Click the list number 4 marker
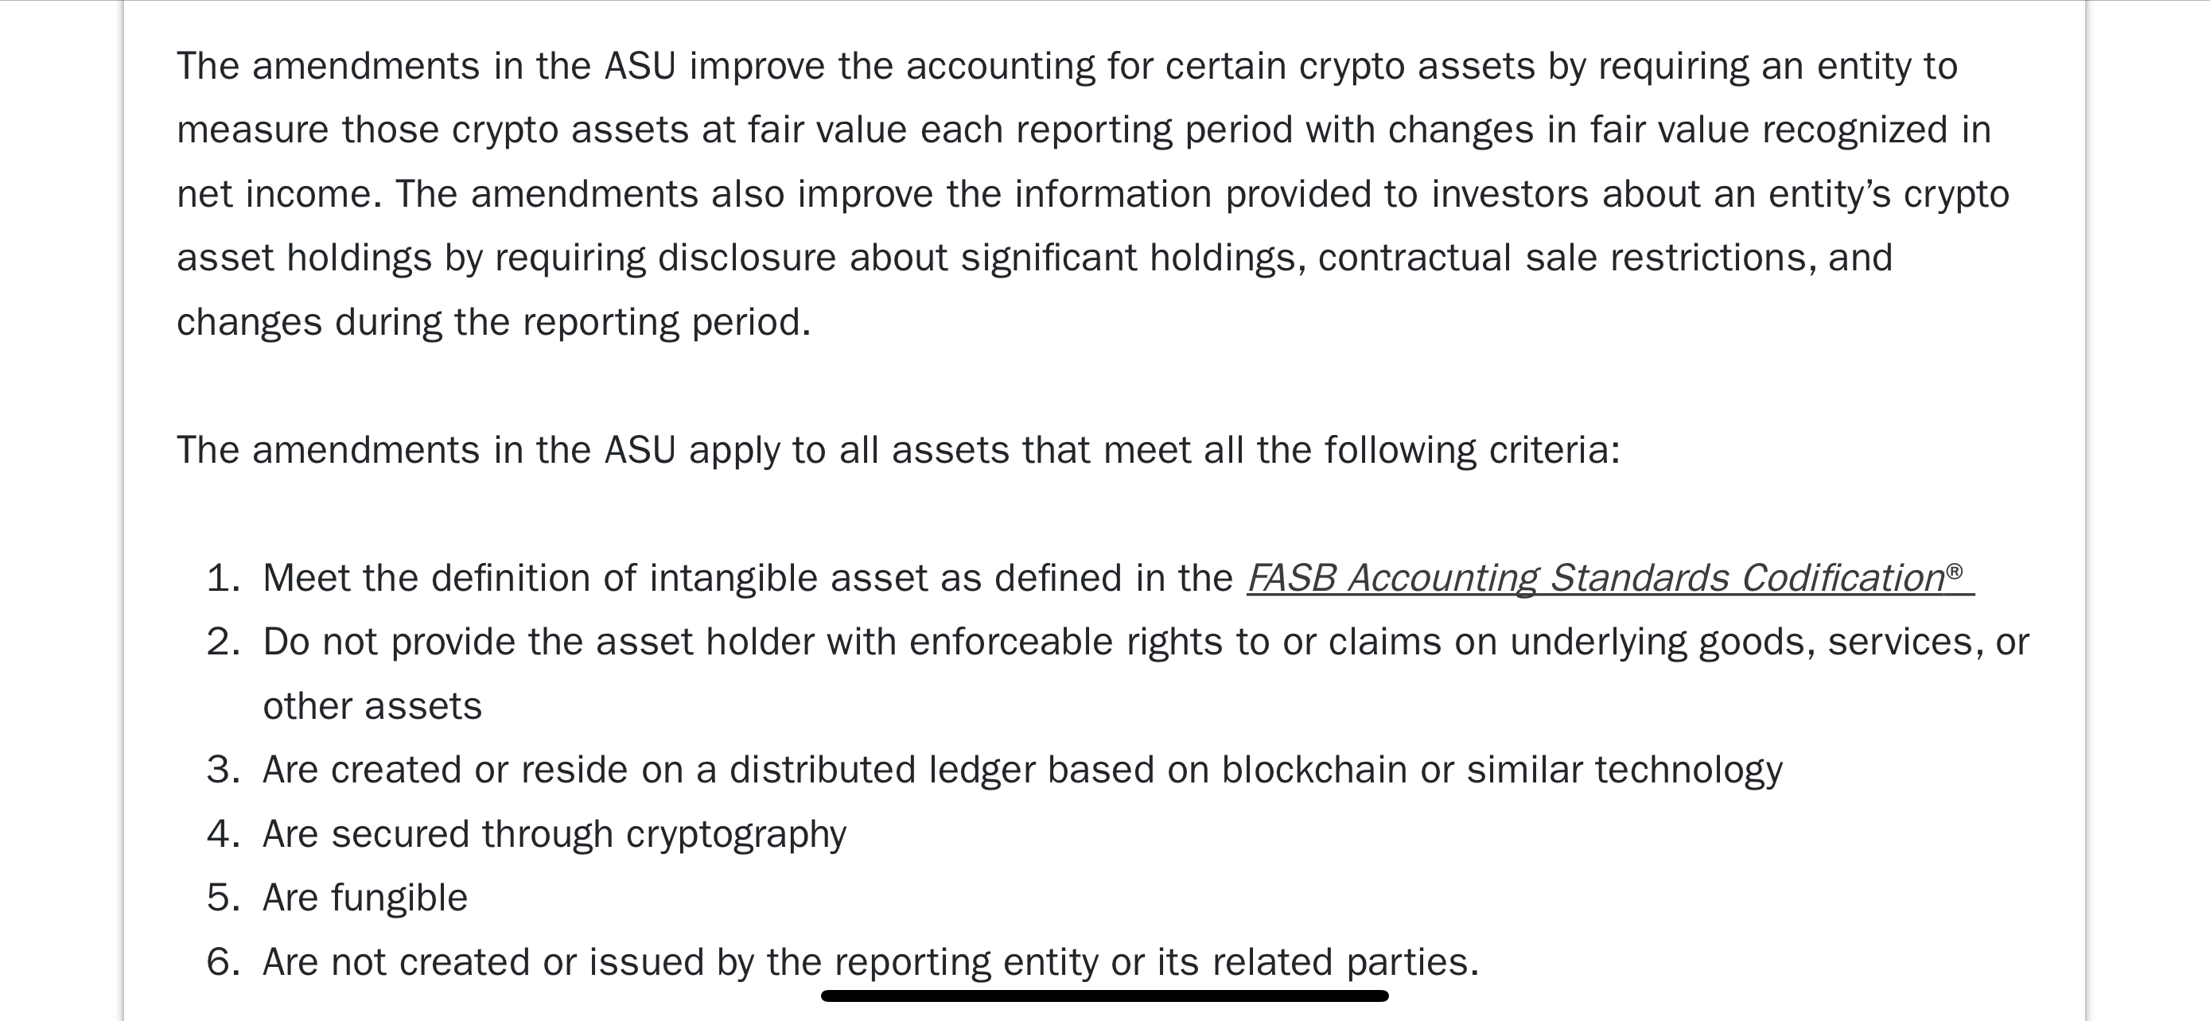 [x=223, y=834]
